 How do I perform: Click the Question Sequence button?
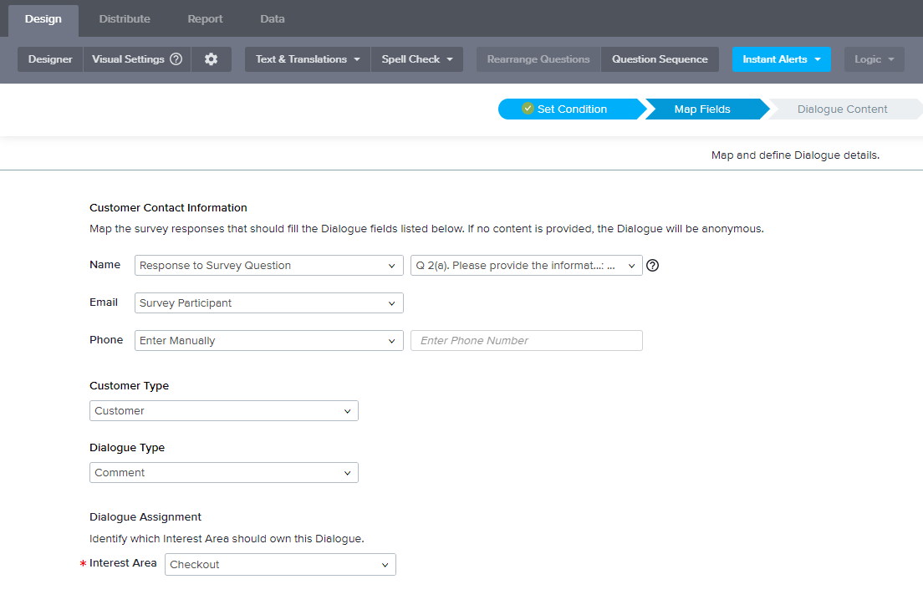pyautogui.click(x=660, y=59)
